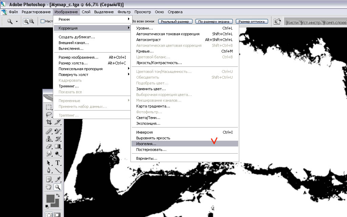Open the Файл menu

13,12
